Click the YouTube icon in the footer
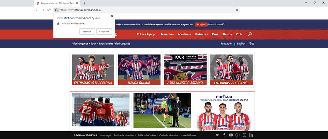This screenshot has height=139, width=328. pos(231,135)
